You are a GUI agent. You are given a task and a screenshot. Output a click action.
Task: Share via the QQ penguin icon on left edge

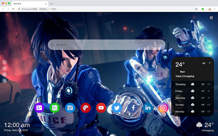point(4,74)
